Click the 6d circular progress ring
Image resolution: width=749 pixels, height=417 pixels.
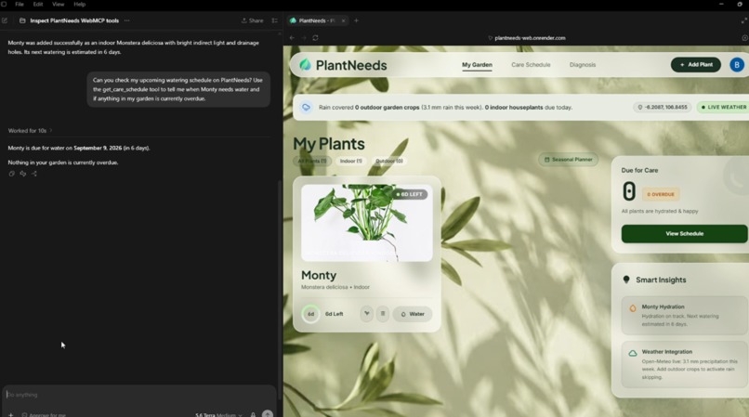click(x=310, y=314)
